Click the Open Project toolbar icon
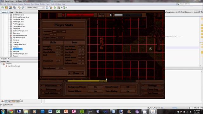 (x=10, y=8)
